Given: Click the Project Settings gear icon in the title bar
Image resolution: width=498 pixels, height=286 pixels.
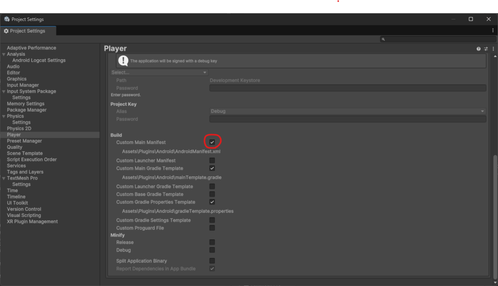Looking at the screenshot, I should [7, 19].
